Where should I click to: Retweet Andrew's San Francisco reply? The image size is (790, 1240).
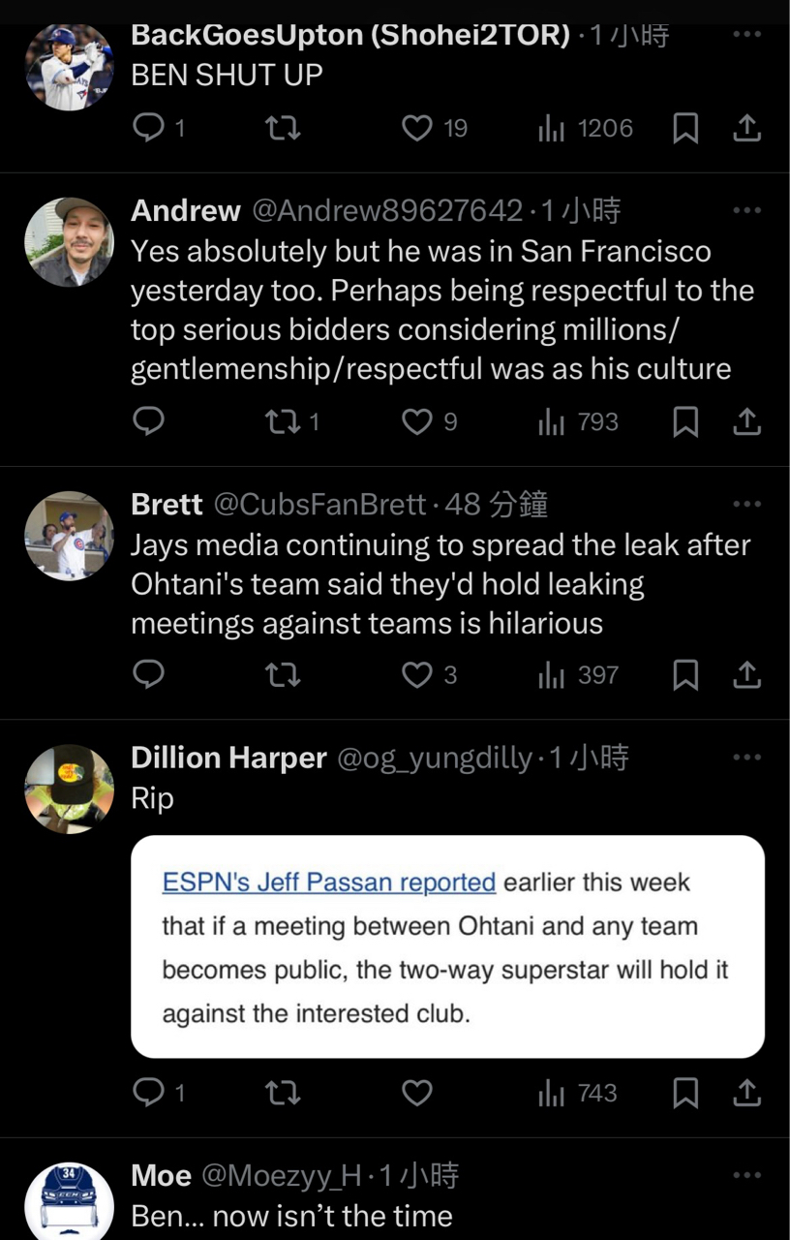[282, 422]
